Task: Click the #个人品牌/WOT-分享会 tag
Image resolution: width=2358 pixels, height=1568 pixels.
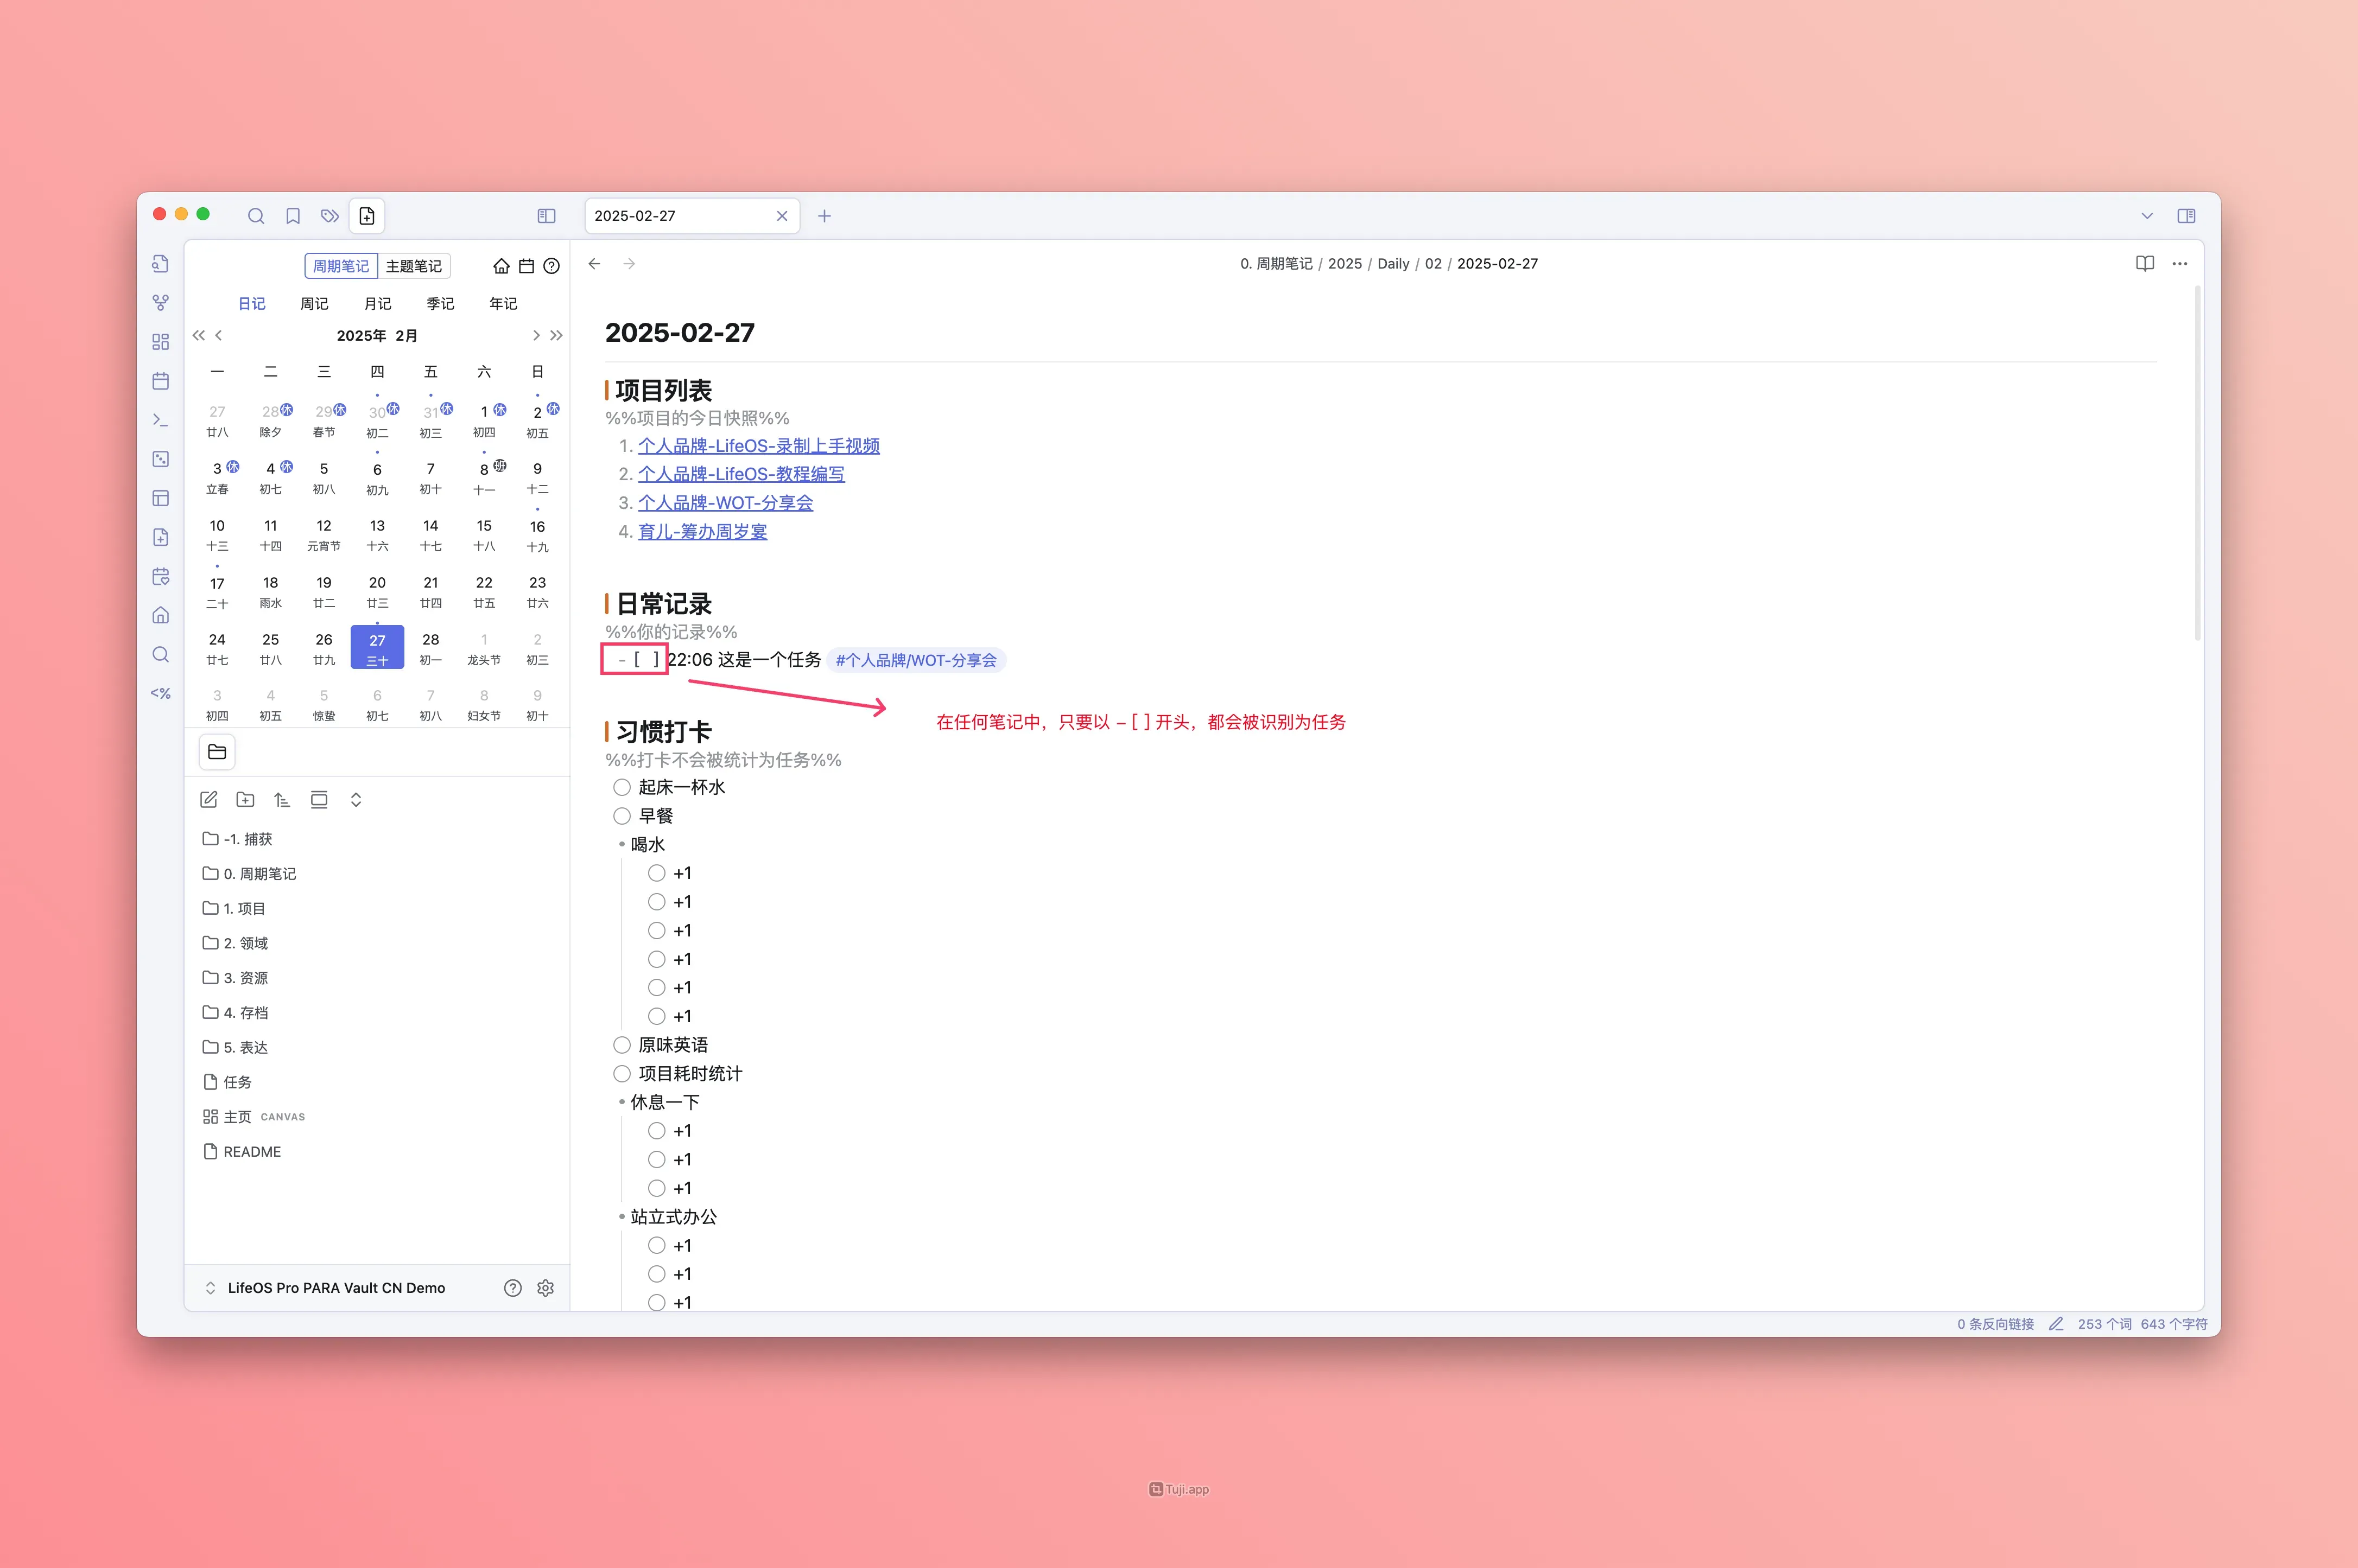Action: 915,660
